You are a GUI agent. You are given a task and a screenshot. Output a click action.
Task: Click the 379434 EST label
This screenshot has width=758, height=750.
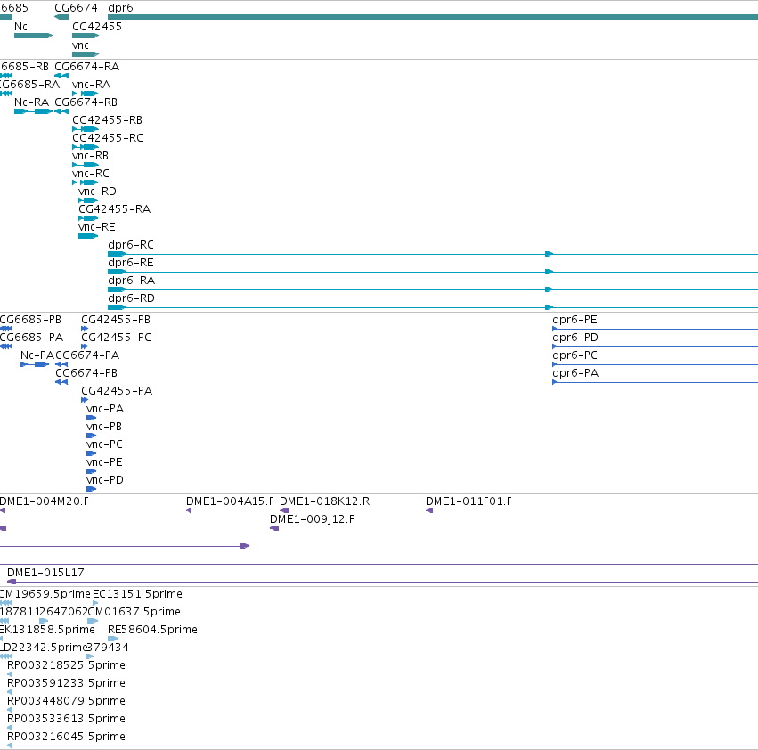click(x=108, y=647)
